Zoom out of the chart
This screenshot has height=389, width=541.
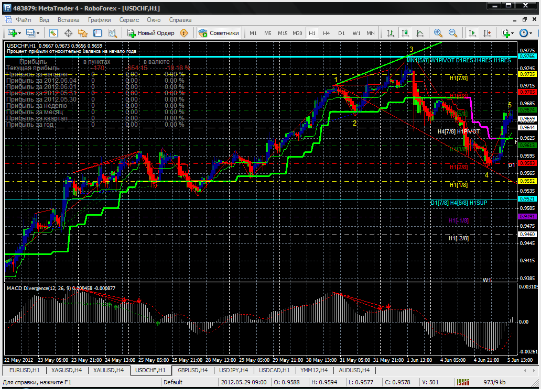point(452,33)
